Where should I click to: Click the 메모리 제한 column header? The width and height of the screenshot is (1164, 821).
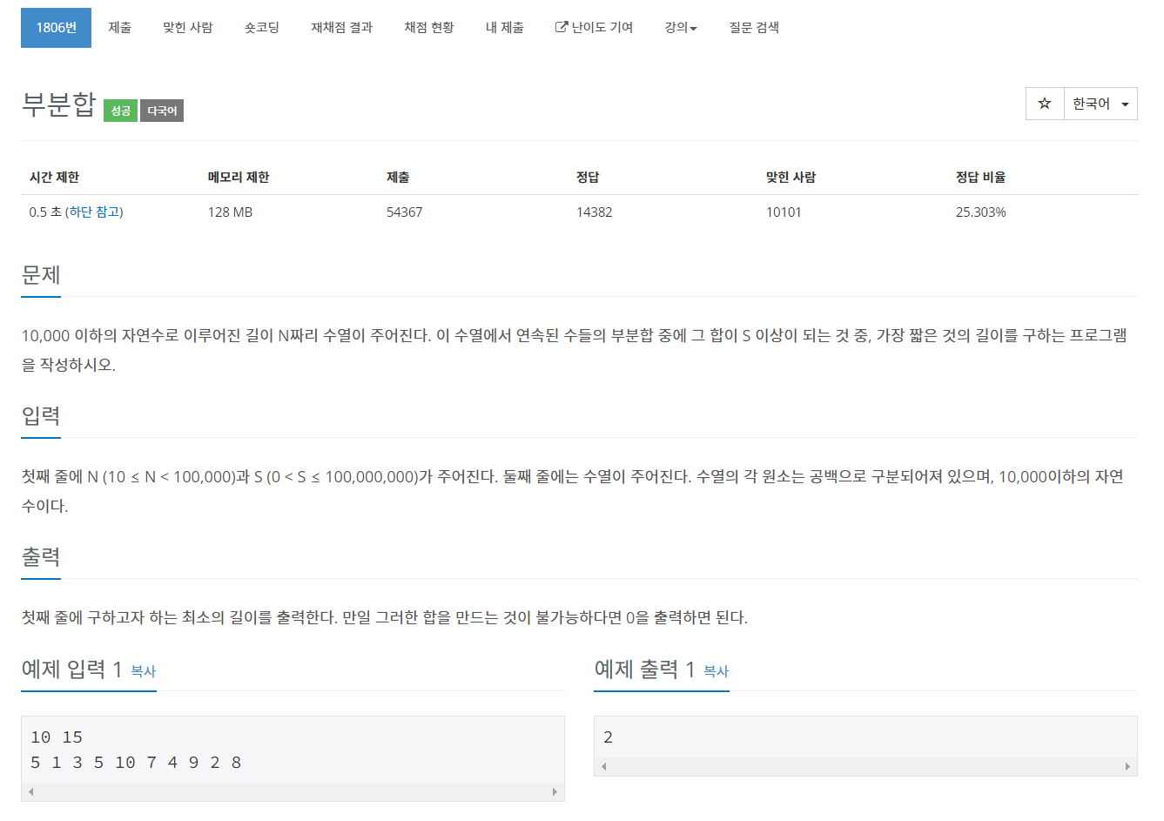(239, 177)
